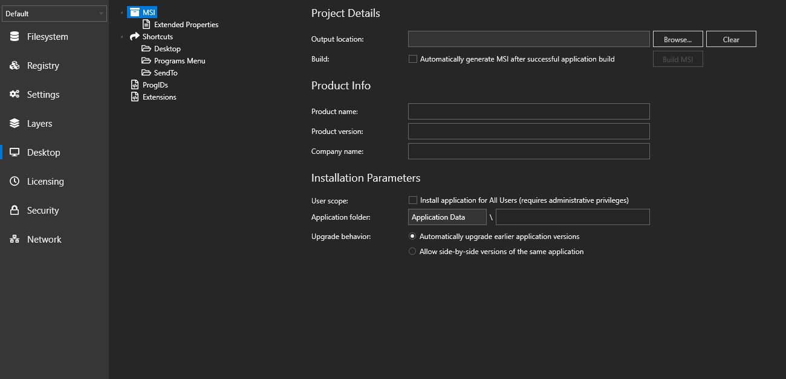Select Programs Menu in shortcuts tree

tap(179, 61)
